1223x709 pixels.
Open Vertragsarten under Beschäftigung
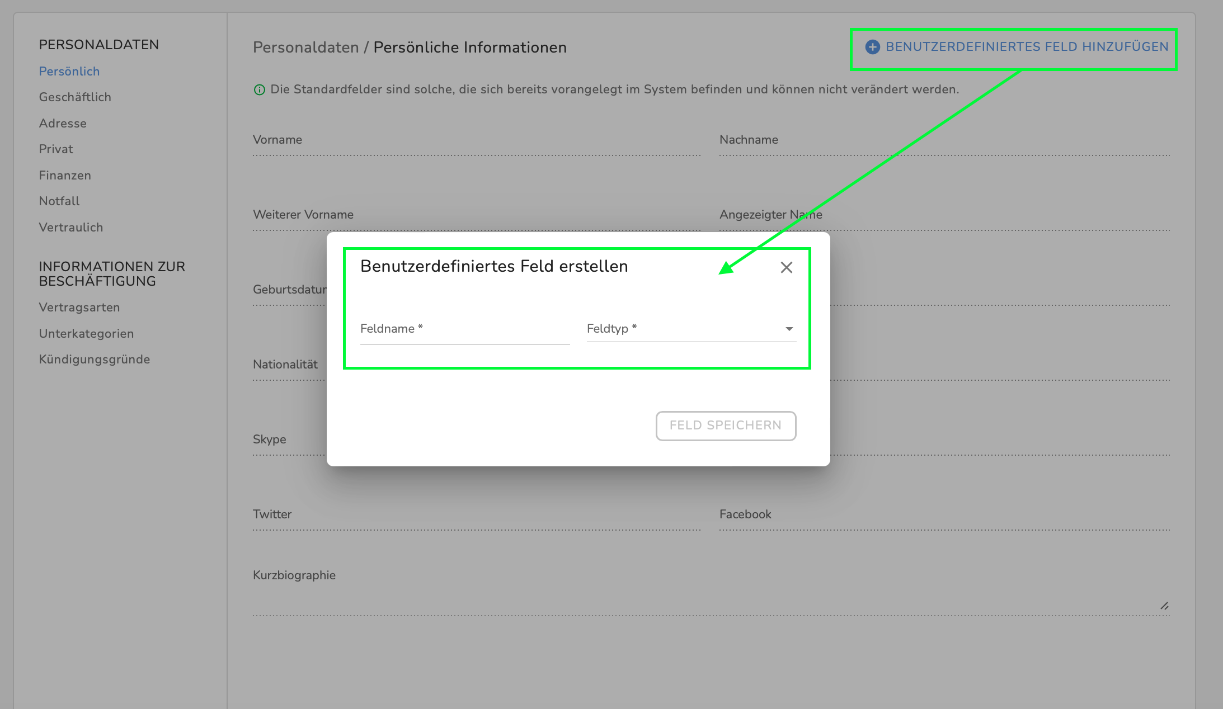coord(79,308)
